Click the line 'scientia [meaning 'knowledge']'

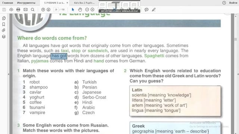(x=161, y=95)
